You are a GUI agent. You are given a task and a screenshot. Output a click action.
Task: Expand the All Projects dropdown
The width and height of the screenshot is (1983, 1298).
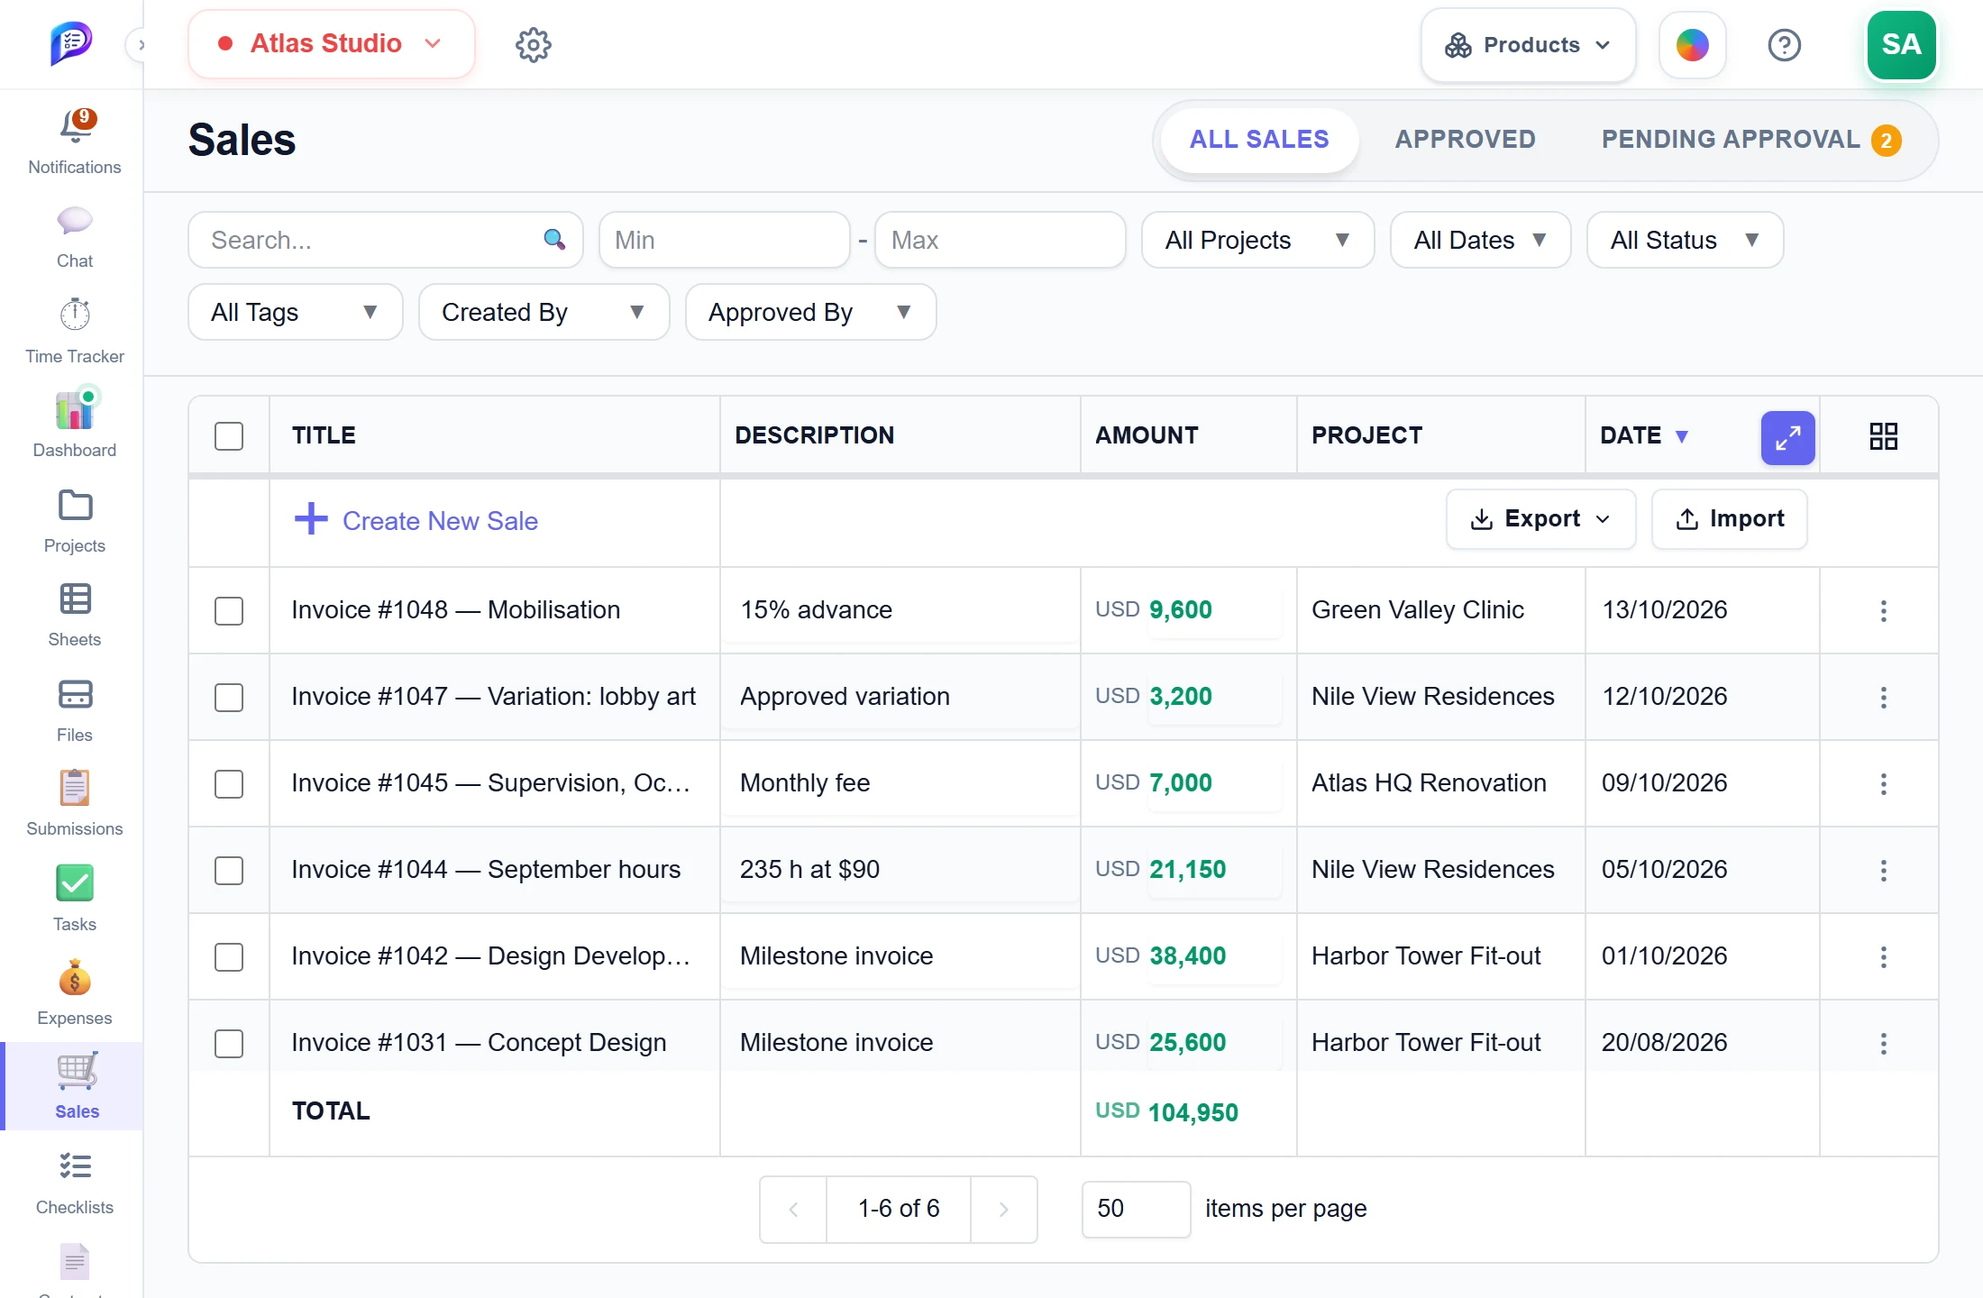[x=1257, y=240]
